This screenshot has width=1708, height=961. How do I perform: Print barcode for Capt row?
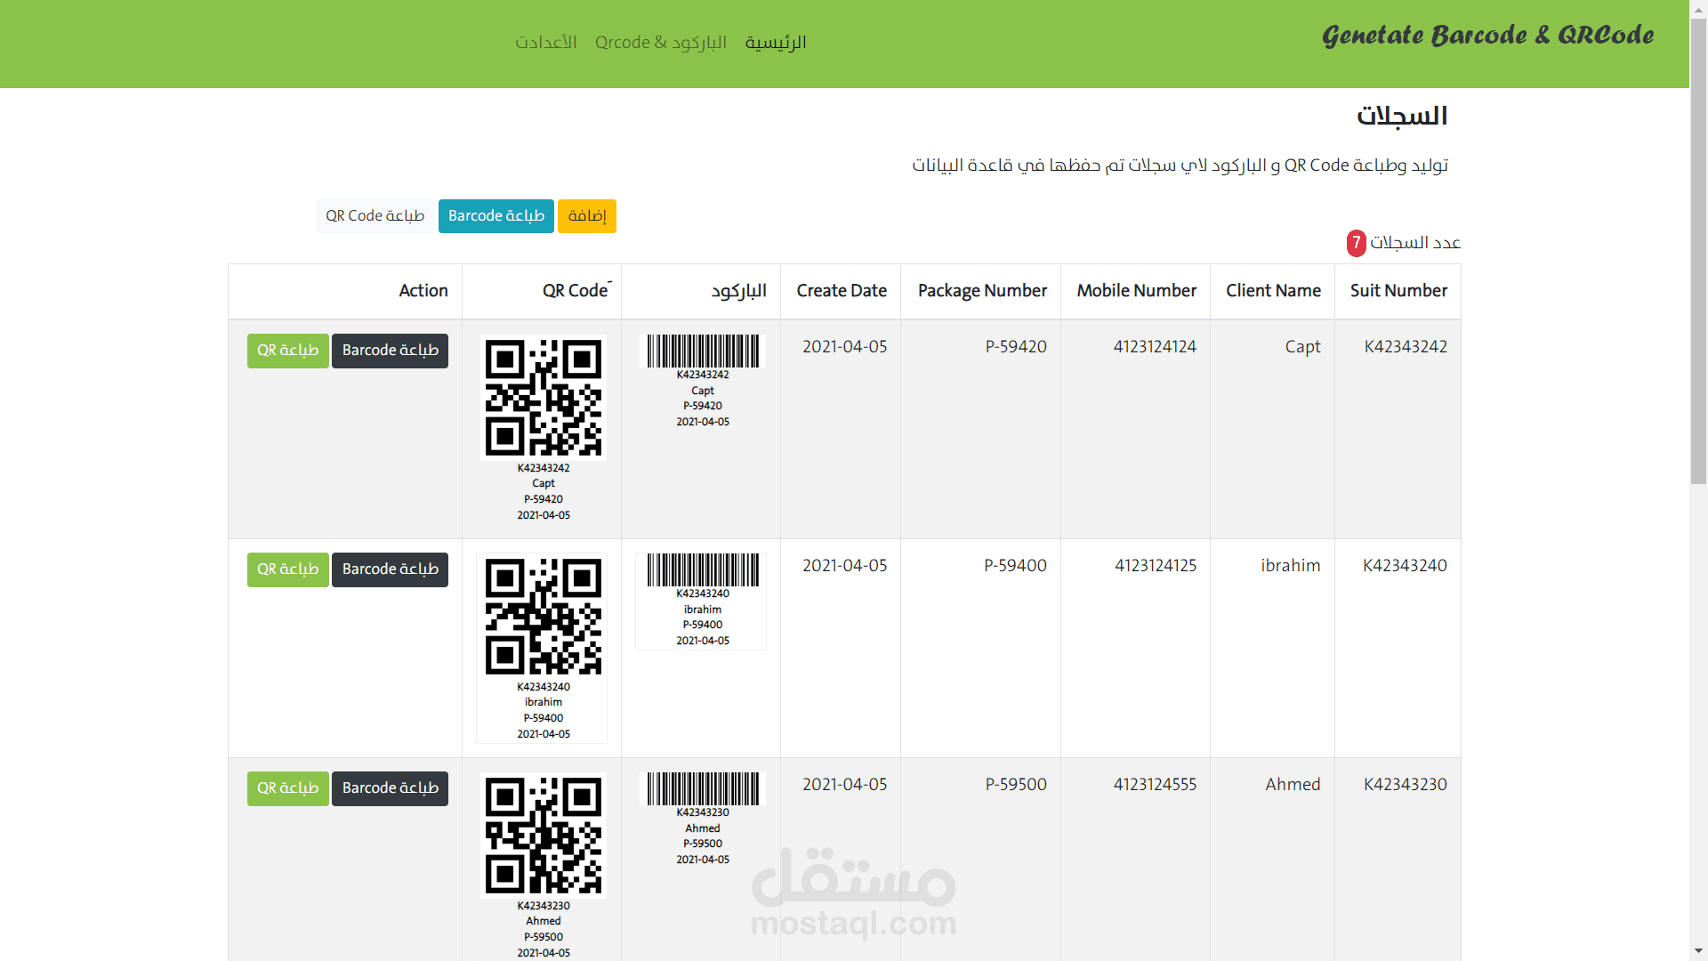coord(390,351)
